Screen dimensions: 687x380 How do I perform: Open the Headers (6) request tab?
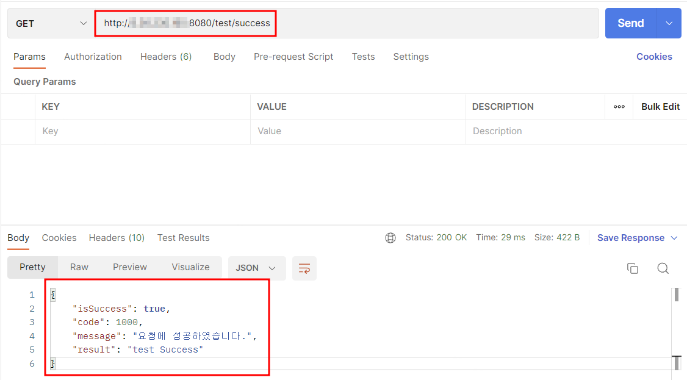coord(166,57)
